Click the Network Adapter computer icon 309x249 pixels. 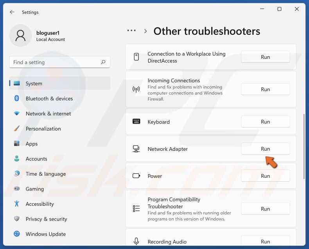tap(136, 149)
